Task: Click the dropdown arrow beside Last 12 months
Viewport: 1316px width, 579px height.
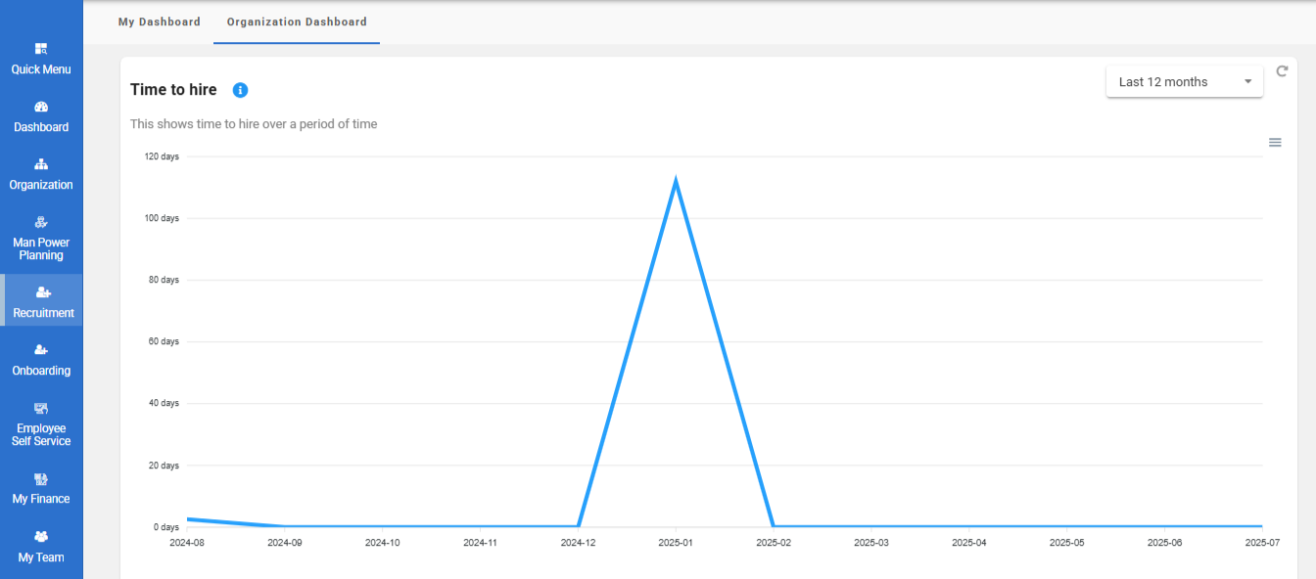Action: click(x=1247, y=82)
